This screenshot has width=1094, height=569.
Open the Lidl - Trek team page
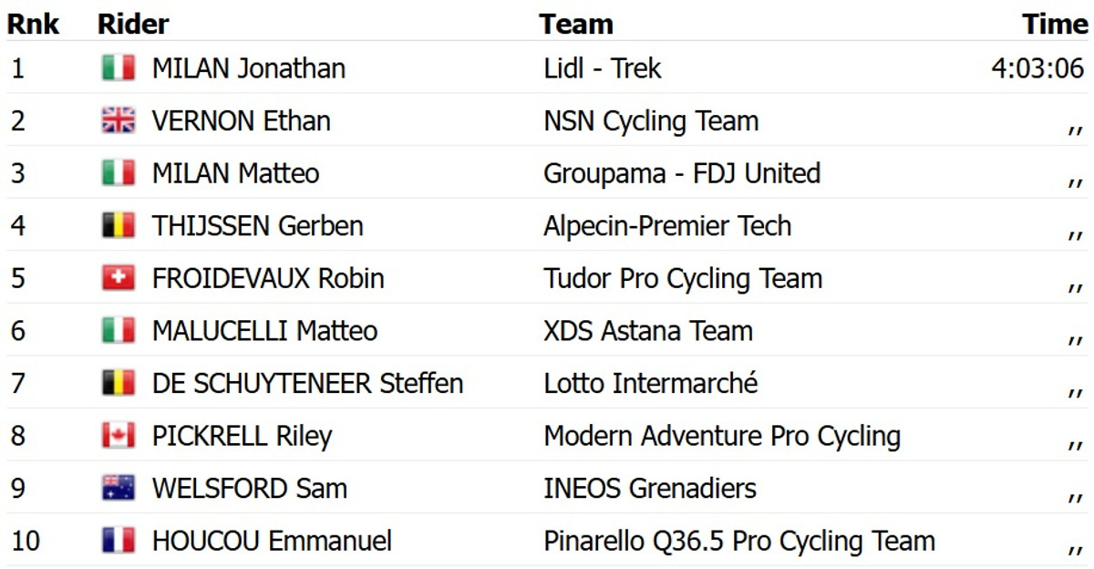[603, 68]
